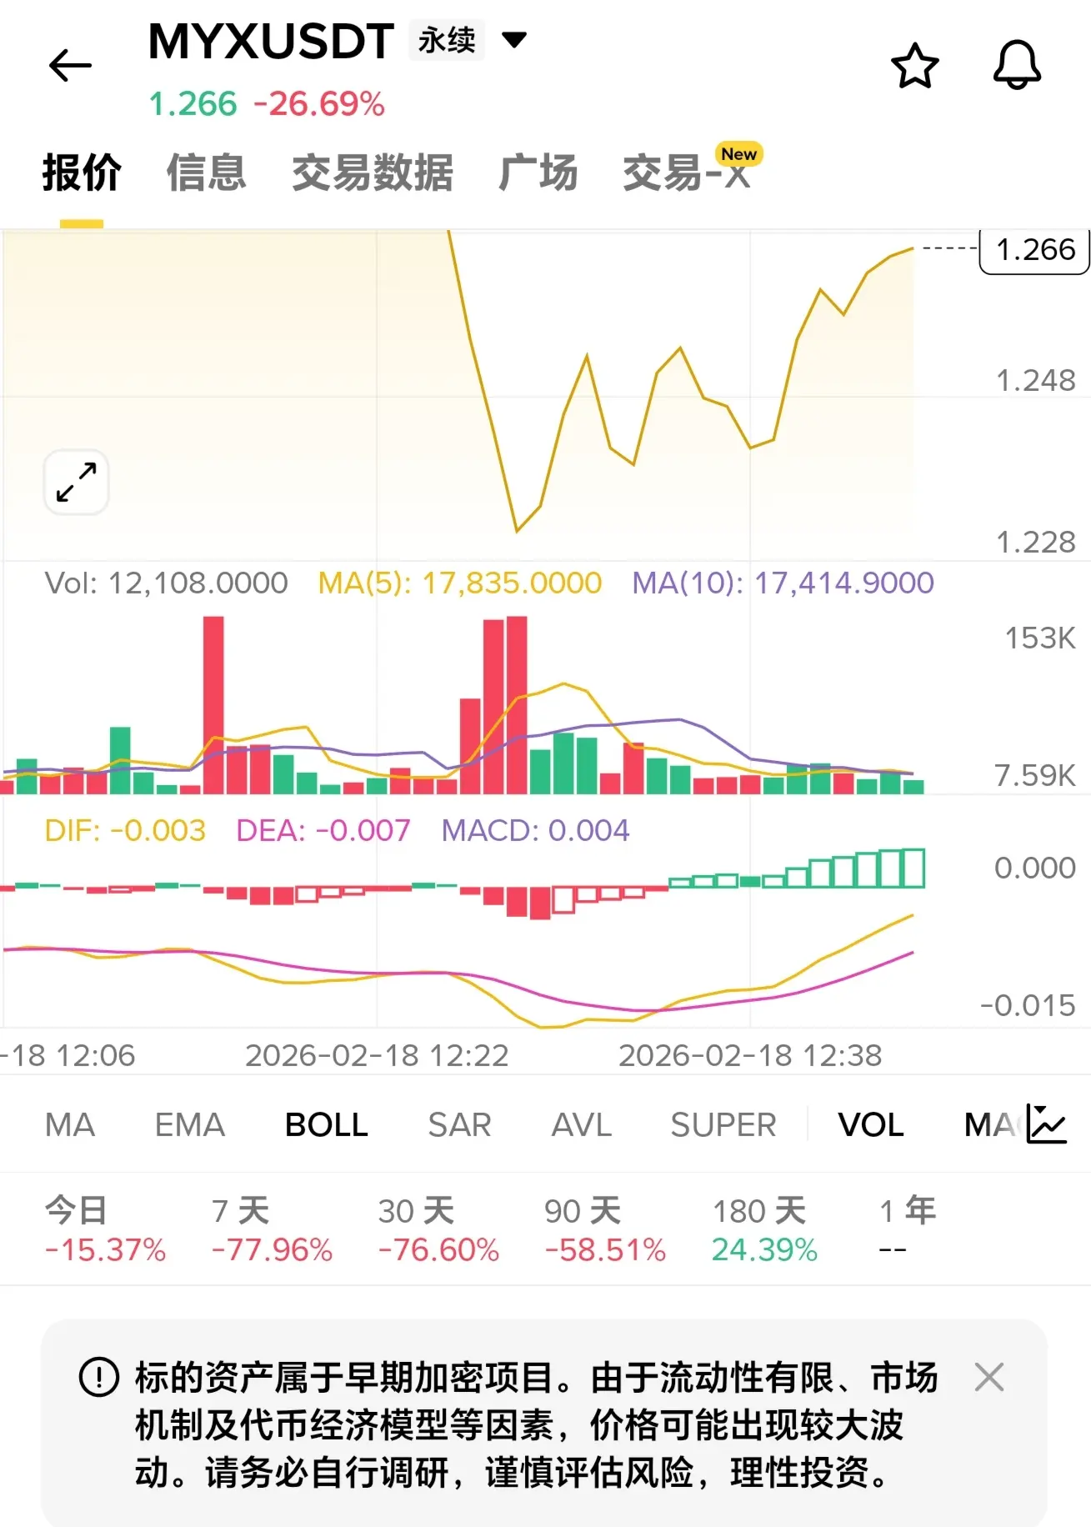This screenshot has height=1527, width=1091.
Task: Tap the 1.248 price axis label
Action: point(1036,380)
